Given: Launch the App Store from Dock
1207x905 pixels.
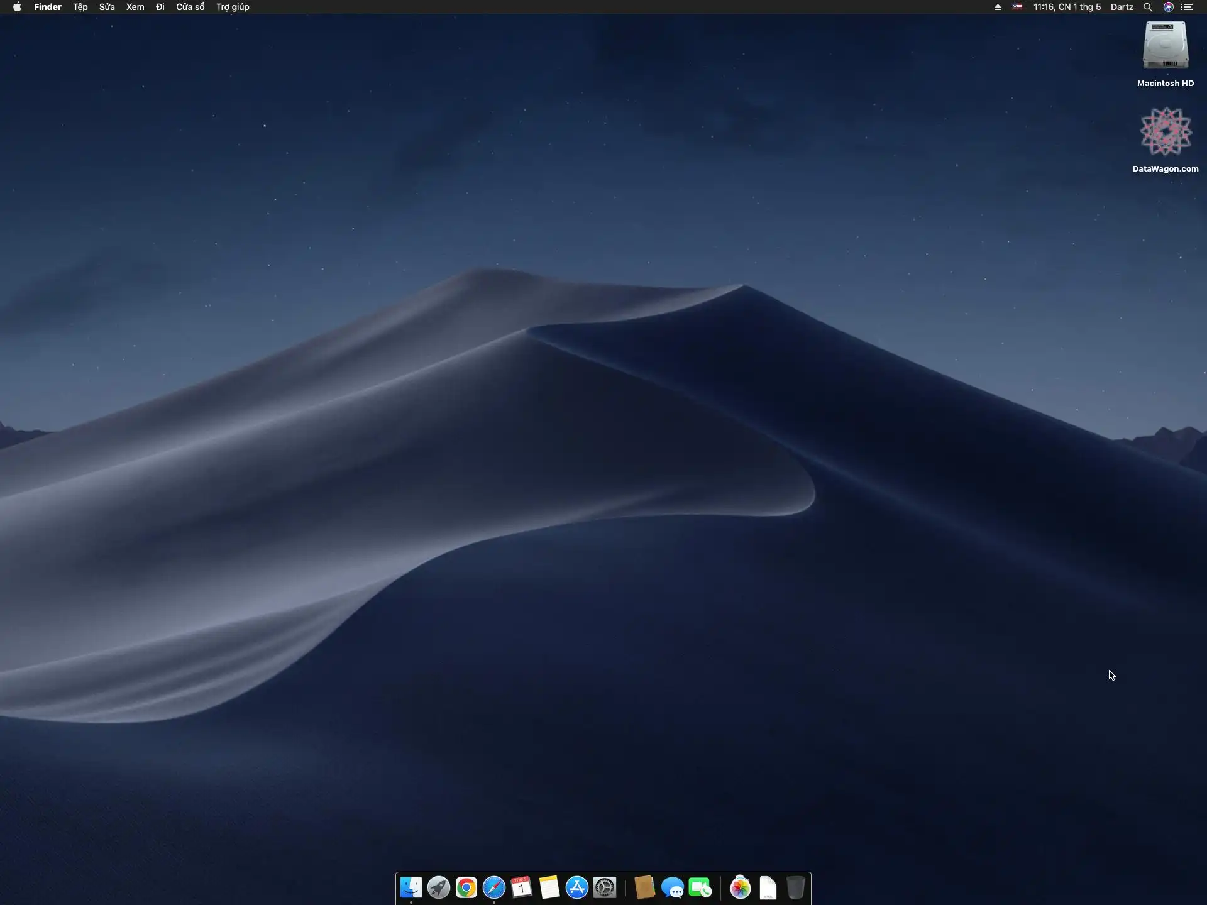Looking at the screenshot, I should (x=577, y=887).
